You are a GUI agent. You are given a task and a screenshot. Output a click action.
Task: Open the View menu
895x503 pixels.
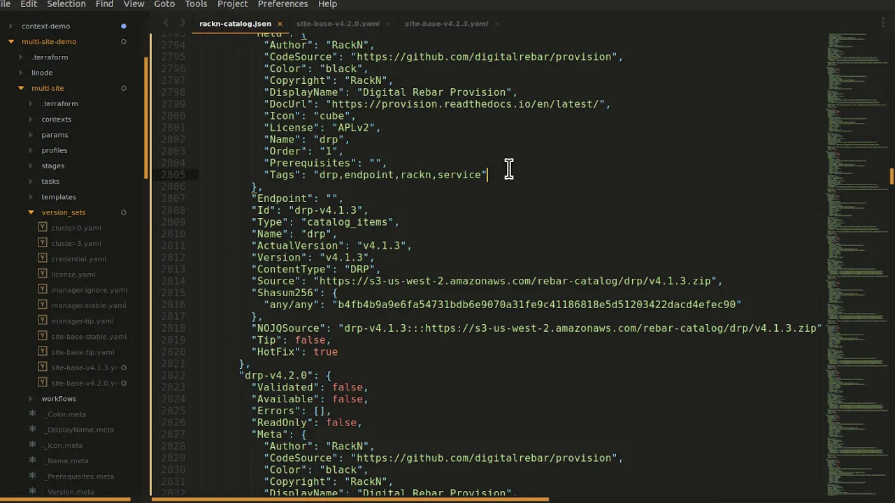point(134,4)
